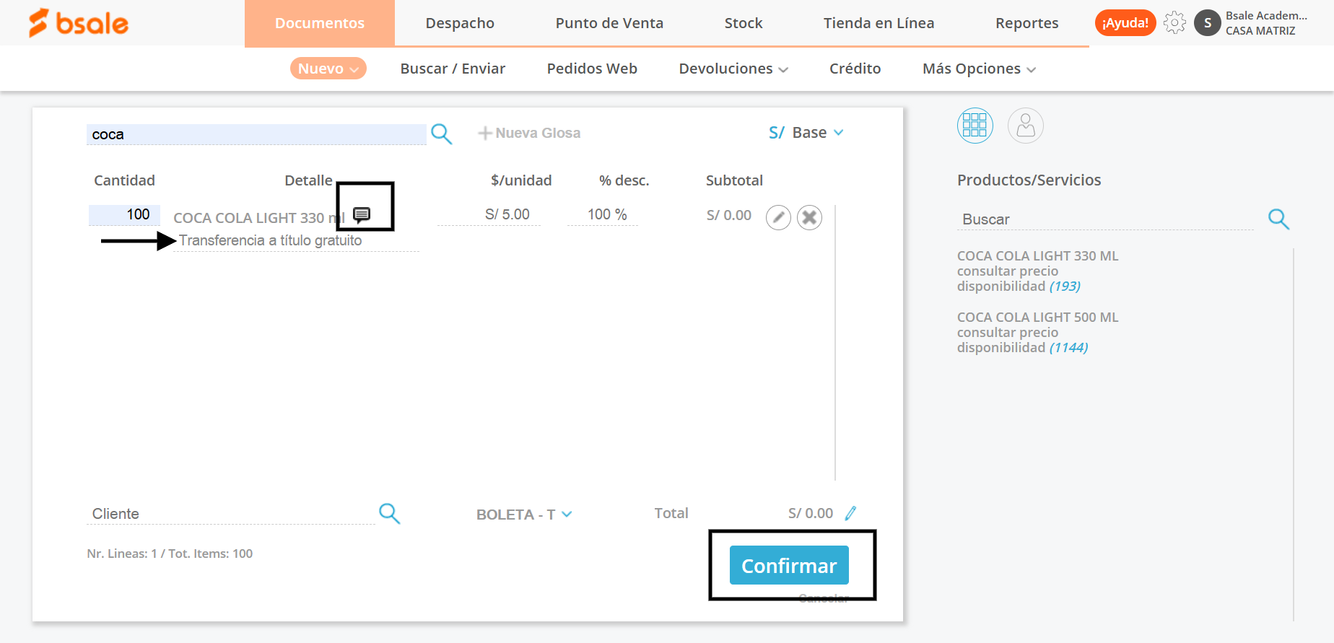Go to the Reportes tab

pos(1026,23)
